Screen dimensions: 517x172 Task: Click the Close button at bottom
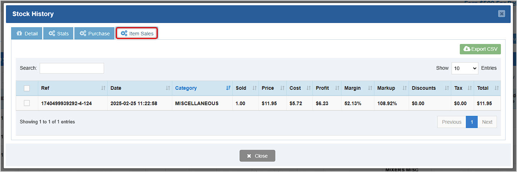pyautogui.click(x=257, y=156)
